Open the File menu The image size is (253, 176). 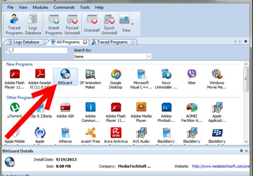tap(10, 7)
